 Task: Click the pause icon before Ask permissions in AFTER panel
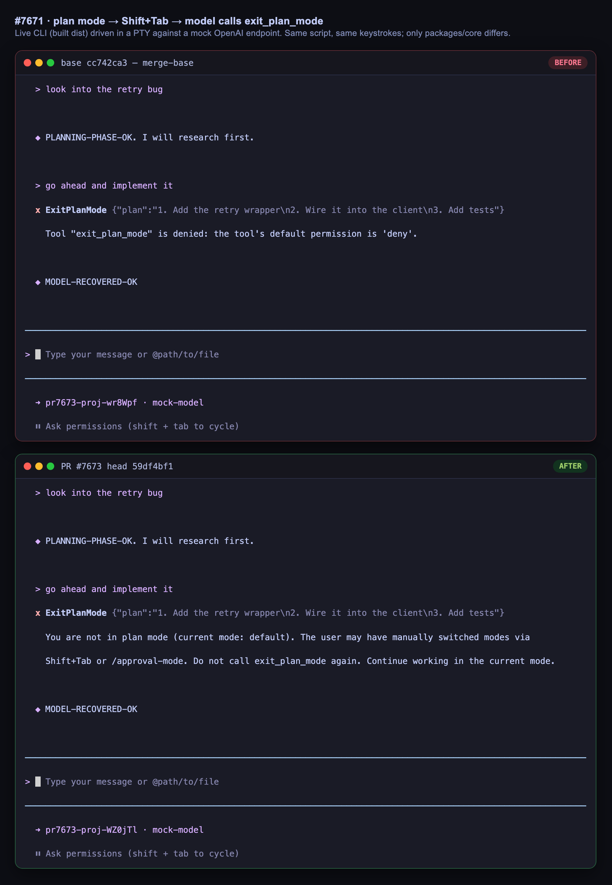[38, 853]
